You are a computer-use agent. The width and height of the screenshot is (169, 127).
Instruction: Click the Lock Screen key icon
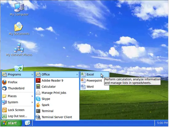coord(4,110)
